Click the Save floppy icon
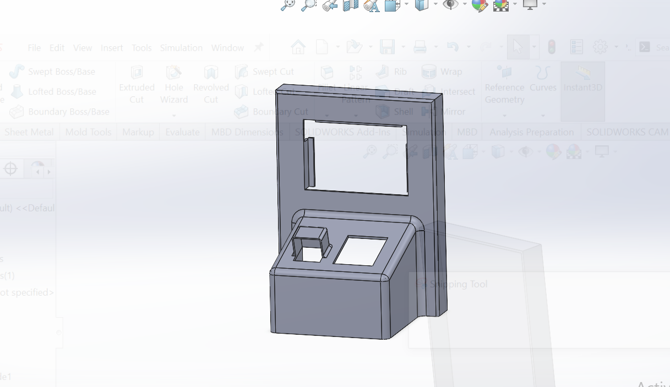 click(388, 47)
